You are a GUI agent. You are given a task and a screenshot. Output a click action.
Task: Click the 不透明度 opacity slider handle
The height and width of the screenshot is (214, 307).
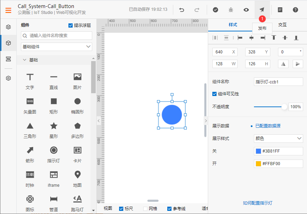284,107
